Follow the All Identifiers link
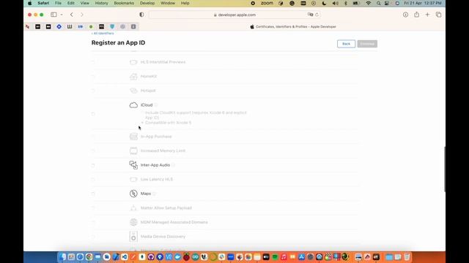469x263 pixels. pos(103,34)
